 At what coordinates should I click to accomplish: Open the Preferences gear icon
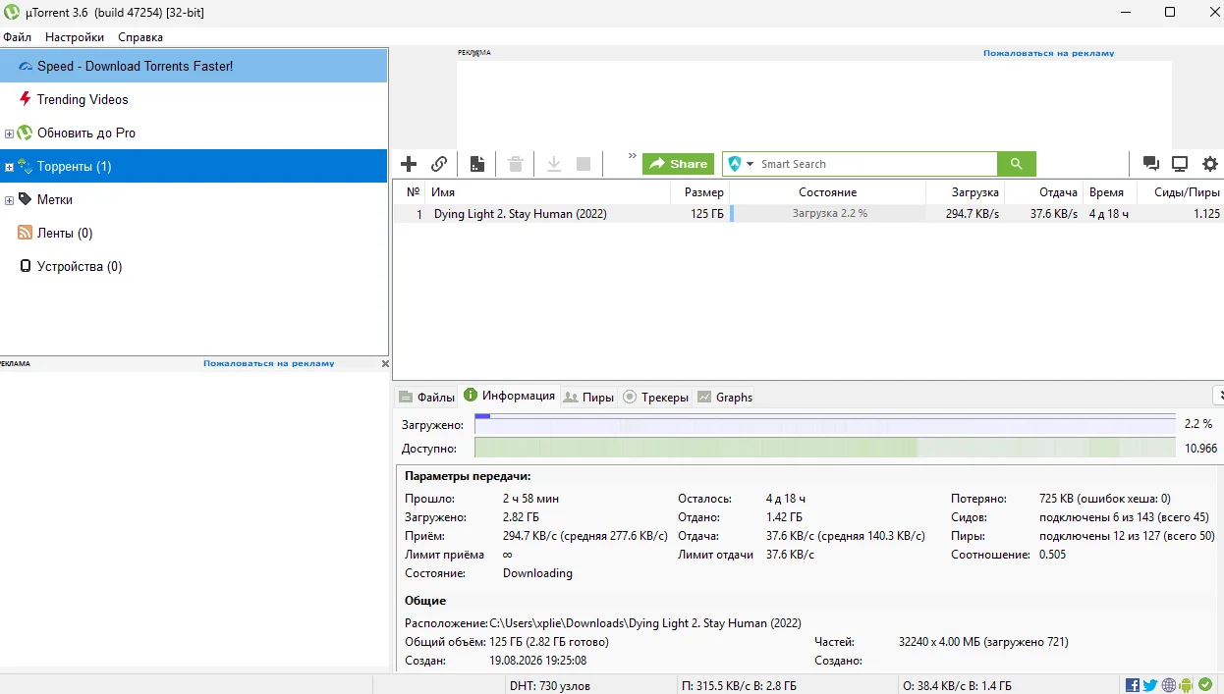click(1210, 164)
